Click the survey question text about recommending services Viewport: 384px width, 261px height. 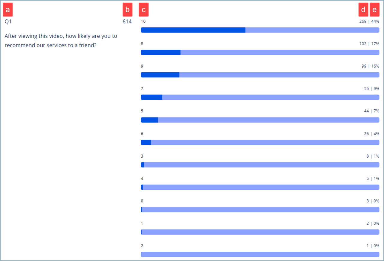pos(61,41)
